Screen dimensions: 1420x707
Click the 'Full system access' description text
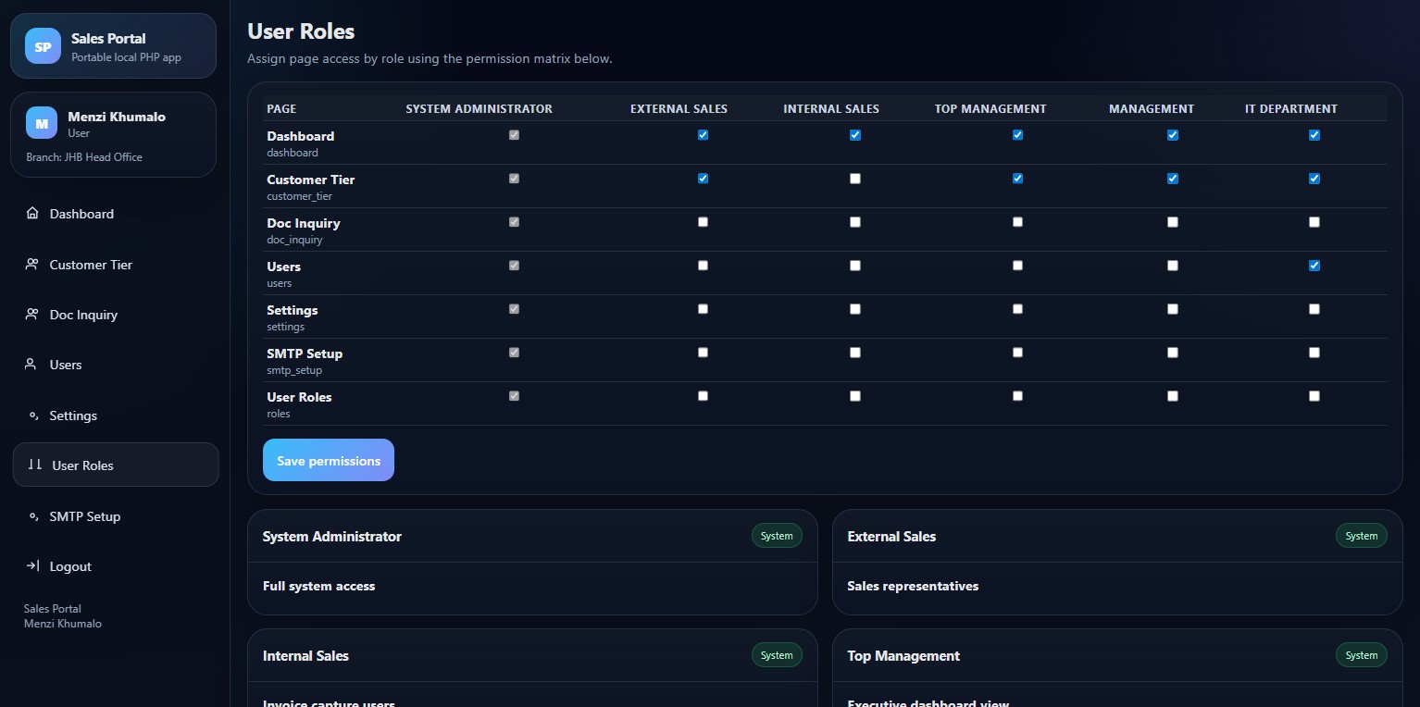(x=318, y=586)
